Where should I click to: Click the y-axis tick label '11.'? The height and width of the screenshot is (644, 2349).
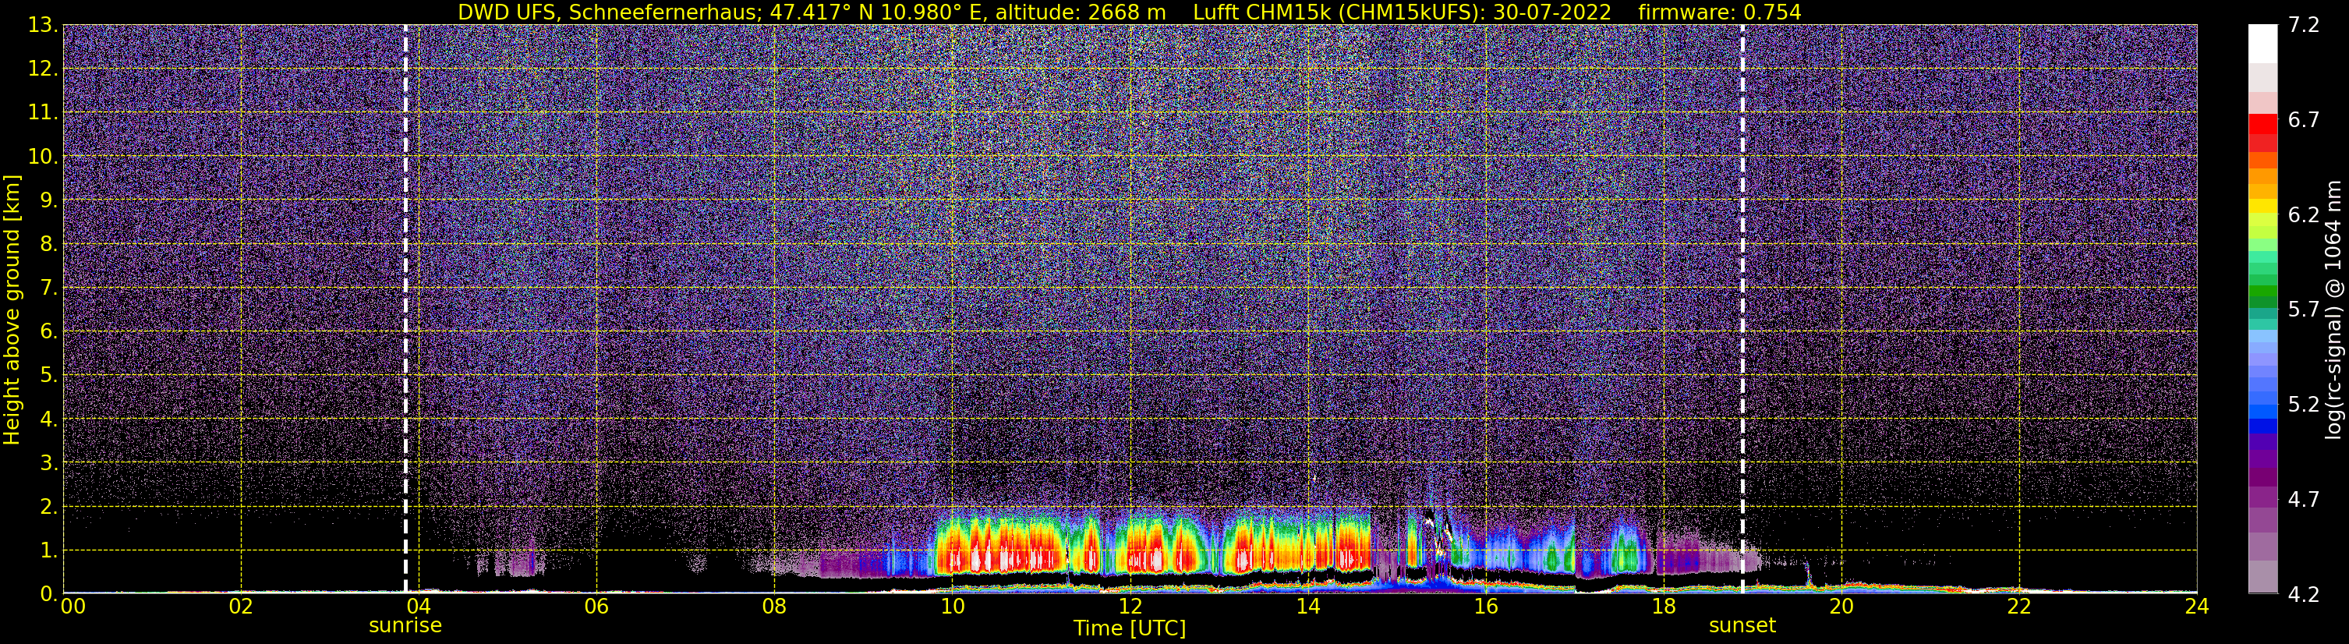[43, 113]
